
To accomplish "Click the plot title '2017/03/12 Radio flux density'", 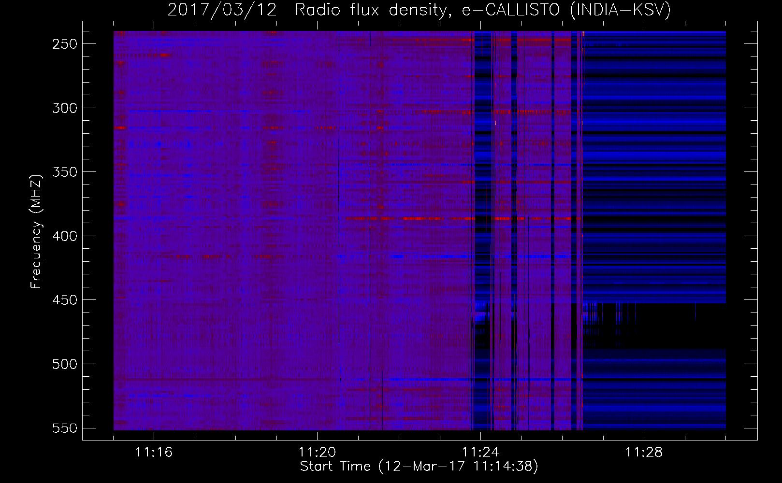I will point(419,10).
